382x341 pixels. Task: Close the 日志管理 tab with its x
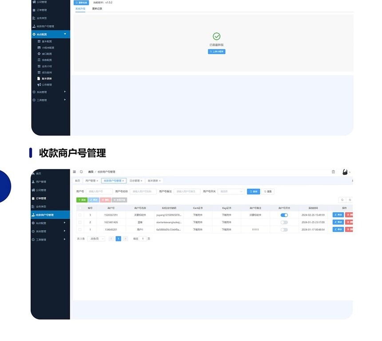141,181
